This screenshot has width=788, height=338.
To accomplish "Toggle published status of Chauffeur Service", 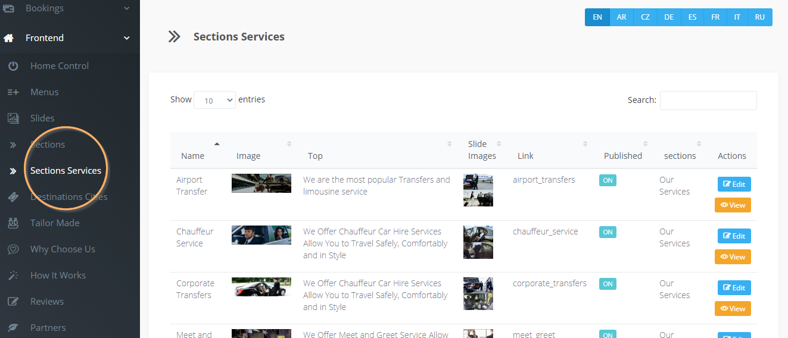I will [x=608, y=232].
